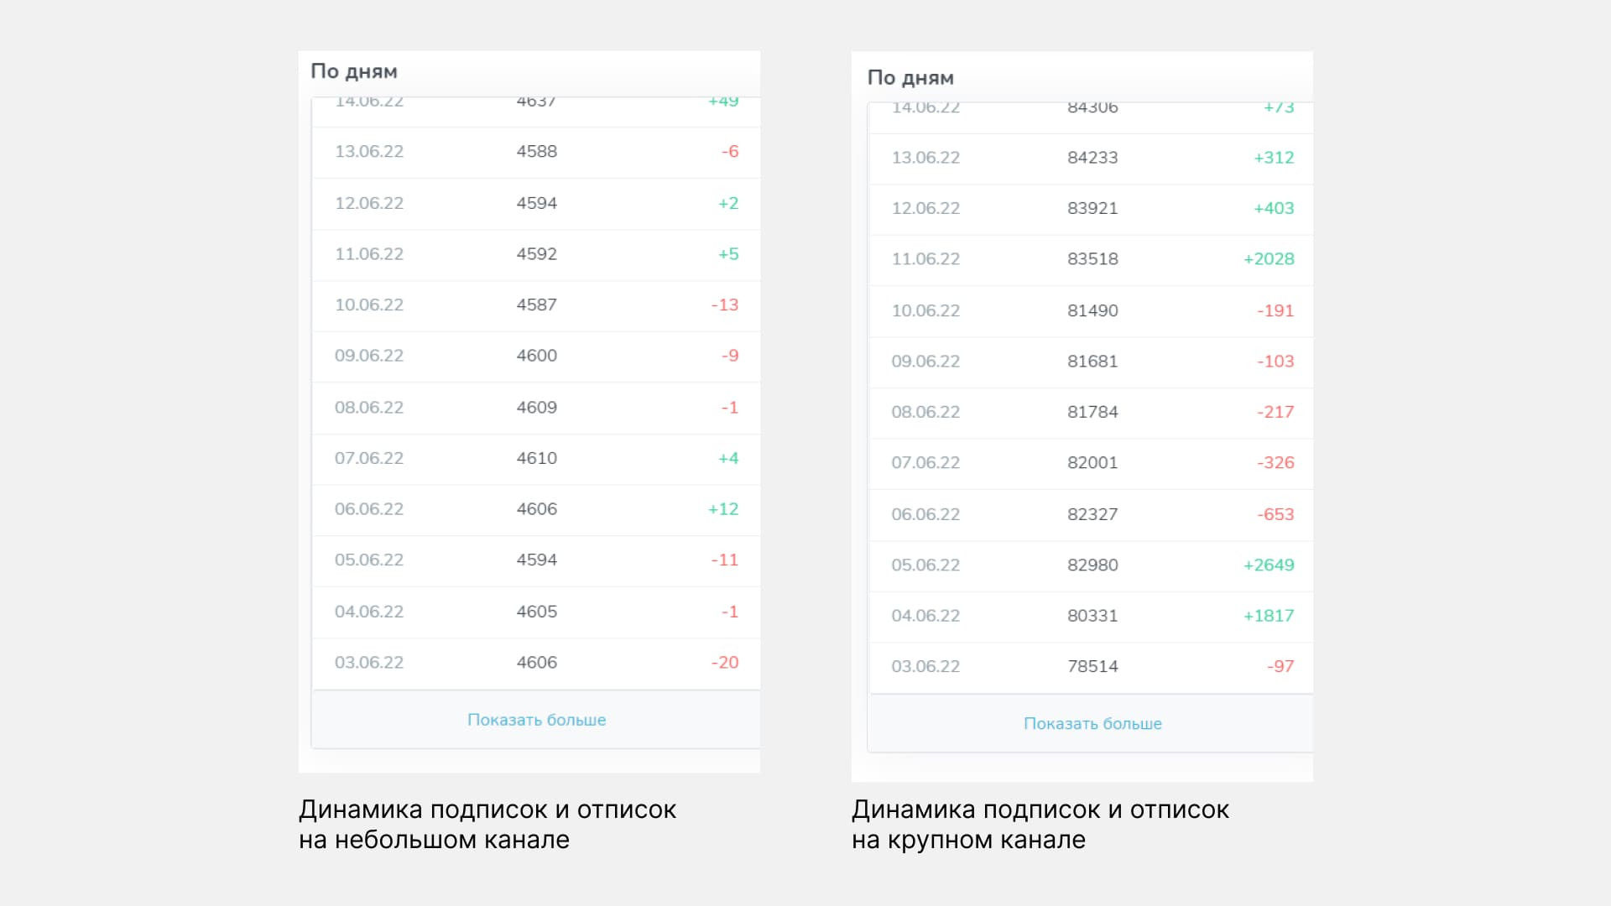Click the subscriber count 4637 for 14.06.22
The image size is (1611, 906).
[534, 100]
